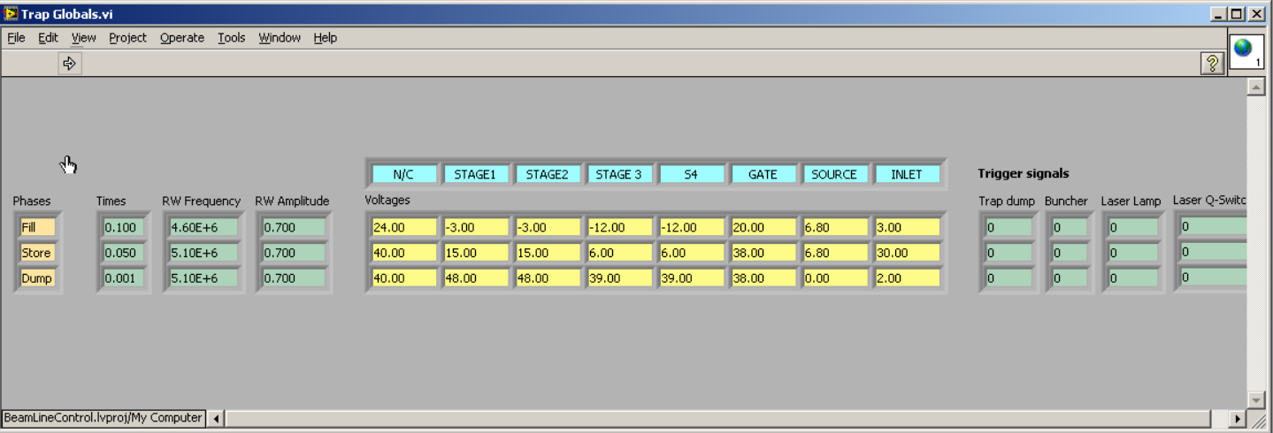
Task: Click the Fill row GATE voltage 20.00
Action: (x=763, y=227)
